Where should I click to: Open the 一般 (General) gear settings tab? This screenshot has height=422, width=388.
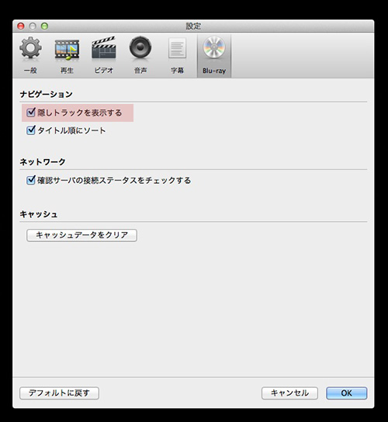point(30,55)
